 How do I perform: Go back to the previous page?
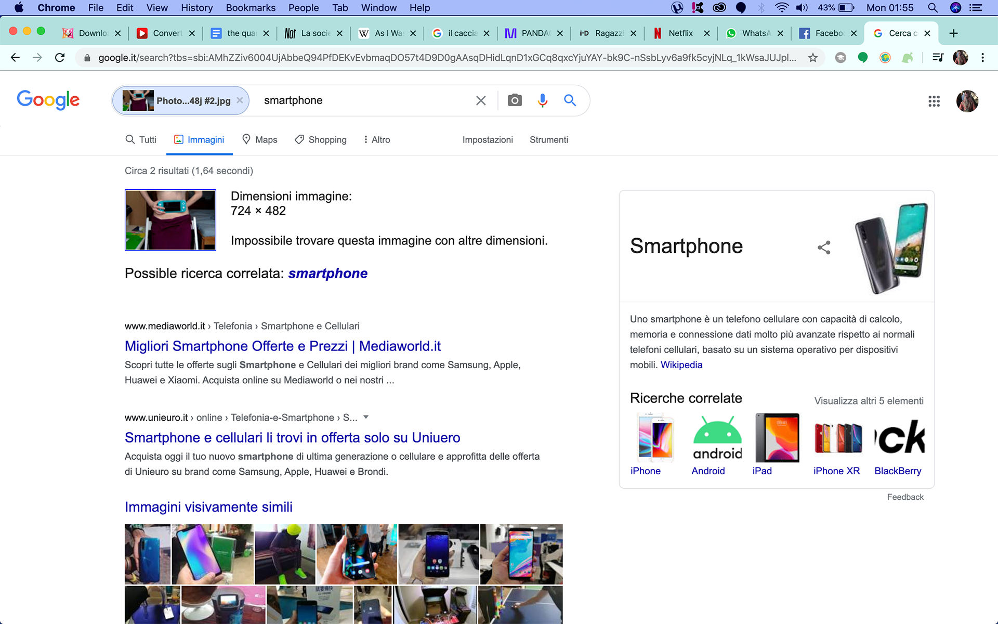tap(15, 58)
